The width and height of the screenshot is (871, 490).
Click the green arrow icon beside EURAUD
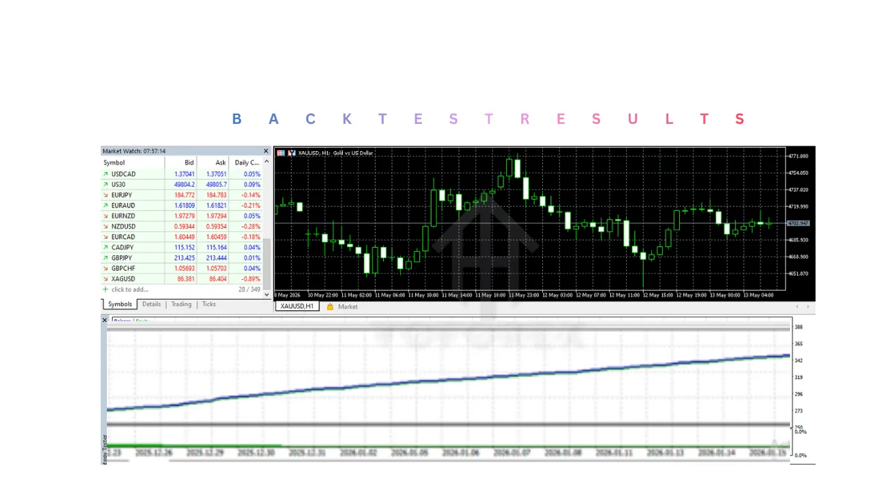click(x=105, y=206)
